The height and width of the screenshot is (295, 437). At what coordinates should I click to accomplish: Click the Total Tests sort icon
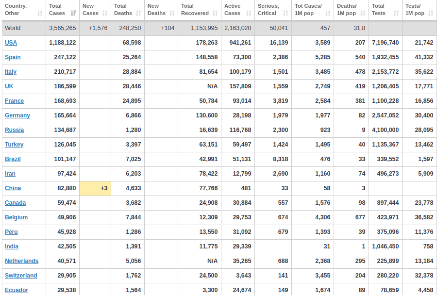(396, 13)
